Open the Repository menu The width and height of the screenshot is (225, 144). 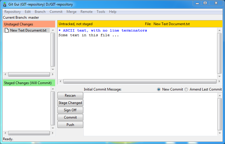[x=13, y=12]
